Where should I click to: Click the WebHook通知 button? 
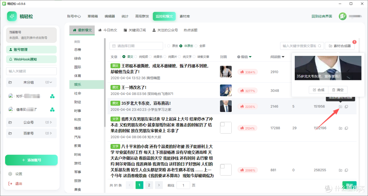coord(31,59)
